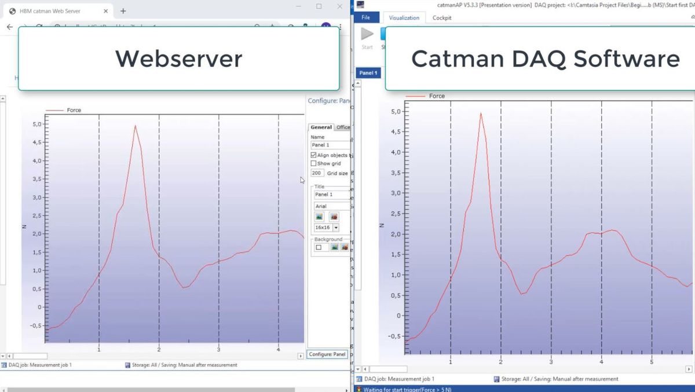The height and width of the screenshot is (392, 695).
Task: Click catman panel vertical scrollbar up arrow
Action: pos(358,83)
